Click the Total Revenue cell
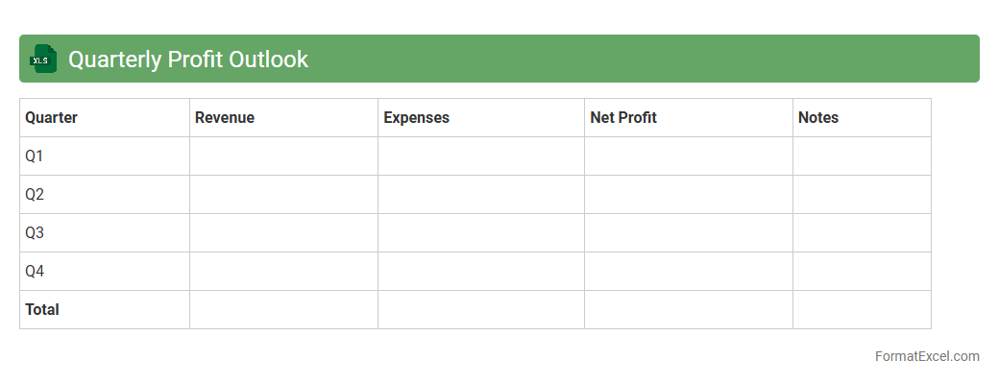The width and height of the screenshot is (999, 384). (283, 310)
